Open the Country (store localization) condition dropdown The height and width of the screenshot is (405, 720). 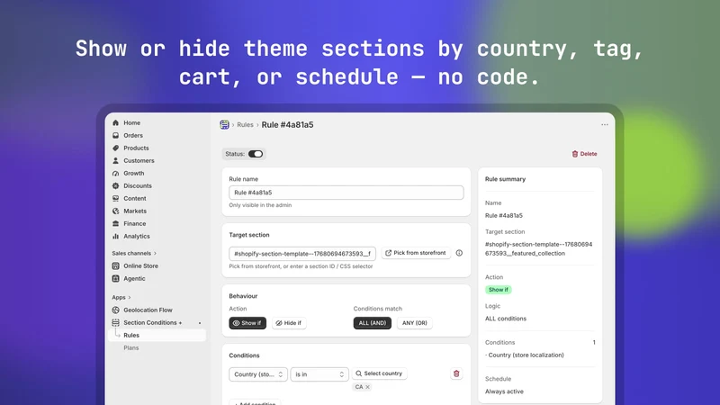coord(258,374)
